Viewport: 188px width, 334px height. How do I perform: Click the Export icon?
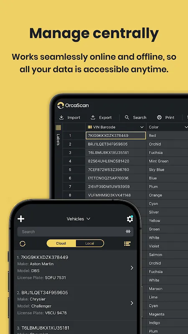93,118
